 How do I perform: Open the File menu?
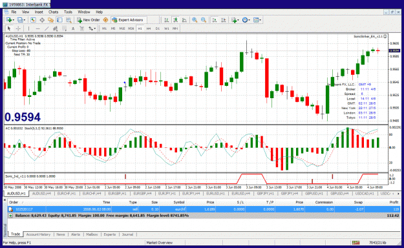click(x=14, y=12)
